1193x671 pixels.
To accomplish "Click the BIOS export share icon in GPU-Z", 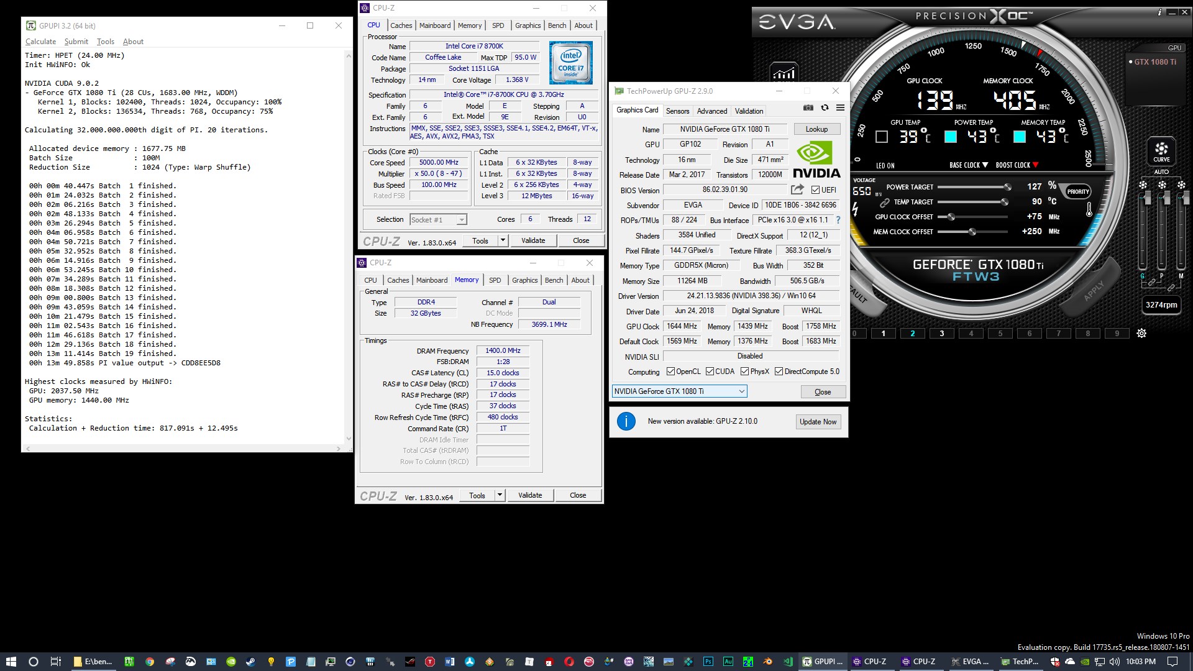I will click(797, 189).
